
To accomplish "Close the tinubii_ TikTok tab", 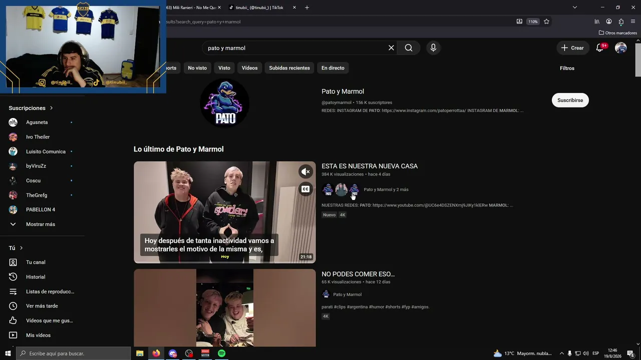I will click(x=294, y=7).
